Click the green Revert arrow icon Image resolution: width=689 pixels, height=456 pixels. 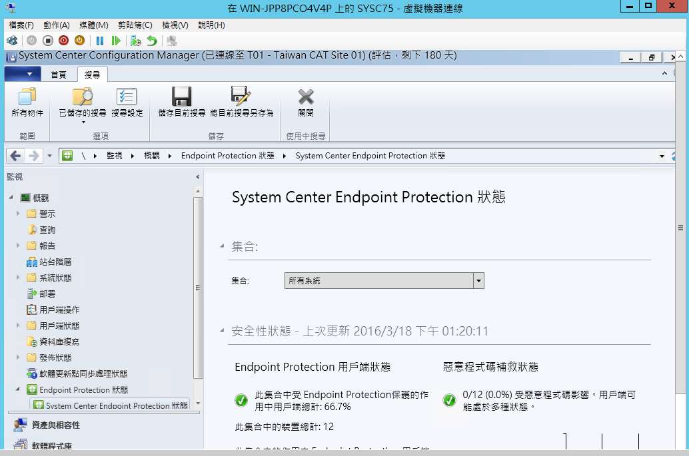(152, 41)
